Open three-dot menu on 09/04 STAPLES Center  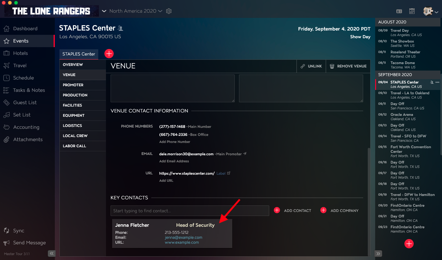pyautogui.click(x=437, y=82)
